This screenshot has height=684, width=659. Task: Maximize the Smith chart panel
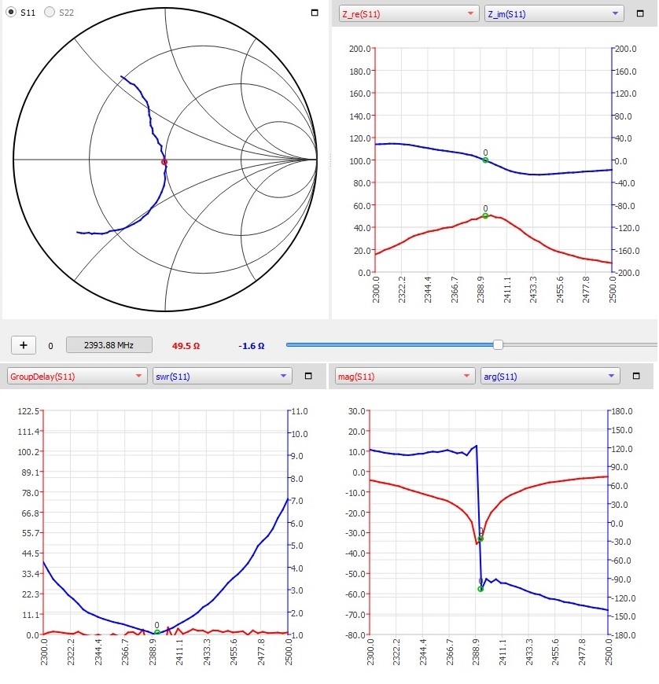[315, 13]
